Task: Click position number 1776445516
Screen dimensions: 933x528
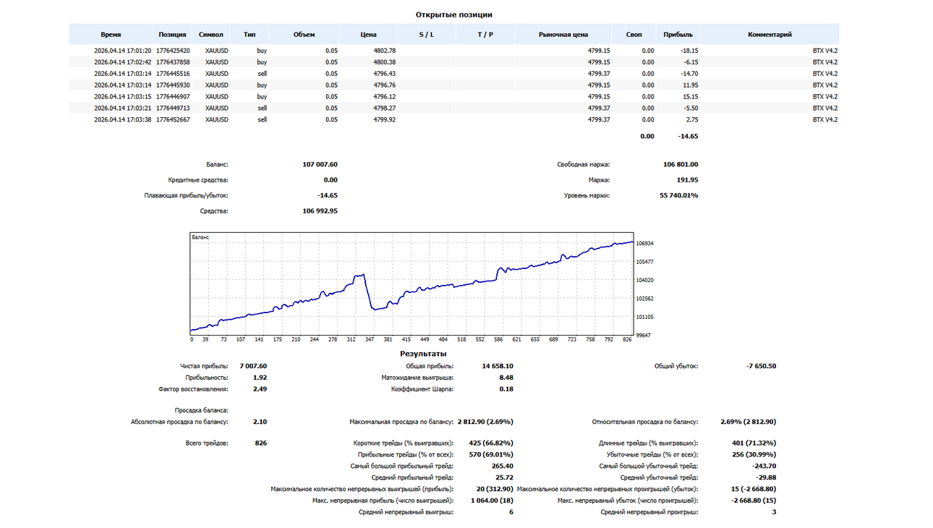Action: coord(173,74)
